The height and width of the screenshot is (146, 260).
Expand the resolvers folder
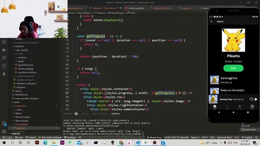pos(22,58)
